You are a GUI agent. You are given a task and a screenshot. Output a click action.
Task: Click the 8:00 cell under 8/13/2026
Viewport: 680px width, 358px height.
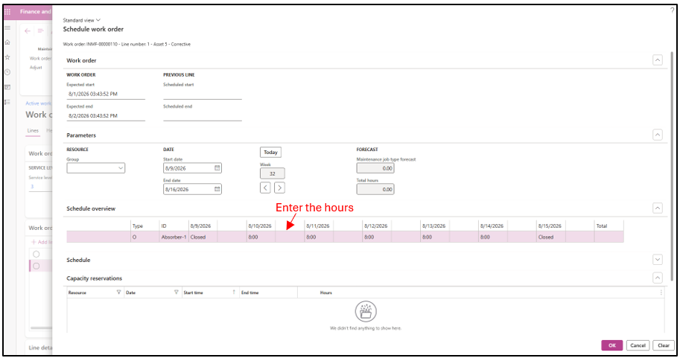(x=435, y=237)
